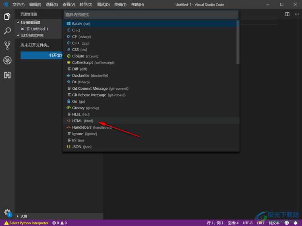This screenshot has height=226, width=302.
Task: Focus the language mode search field
Action: [151, 14]
